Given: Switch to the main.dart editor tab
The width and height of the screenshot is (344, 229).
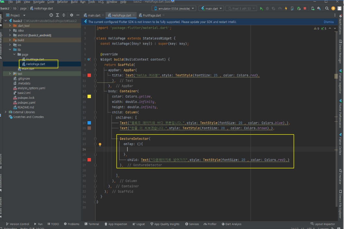Looking at the screenshot, I should (94, 15).
